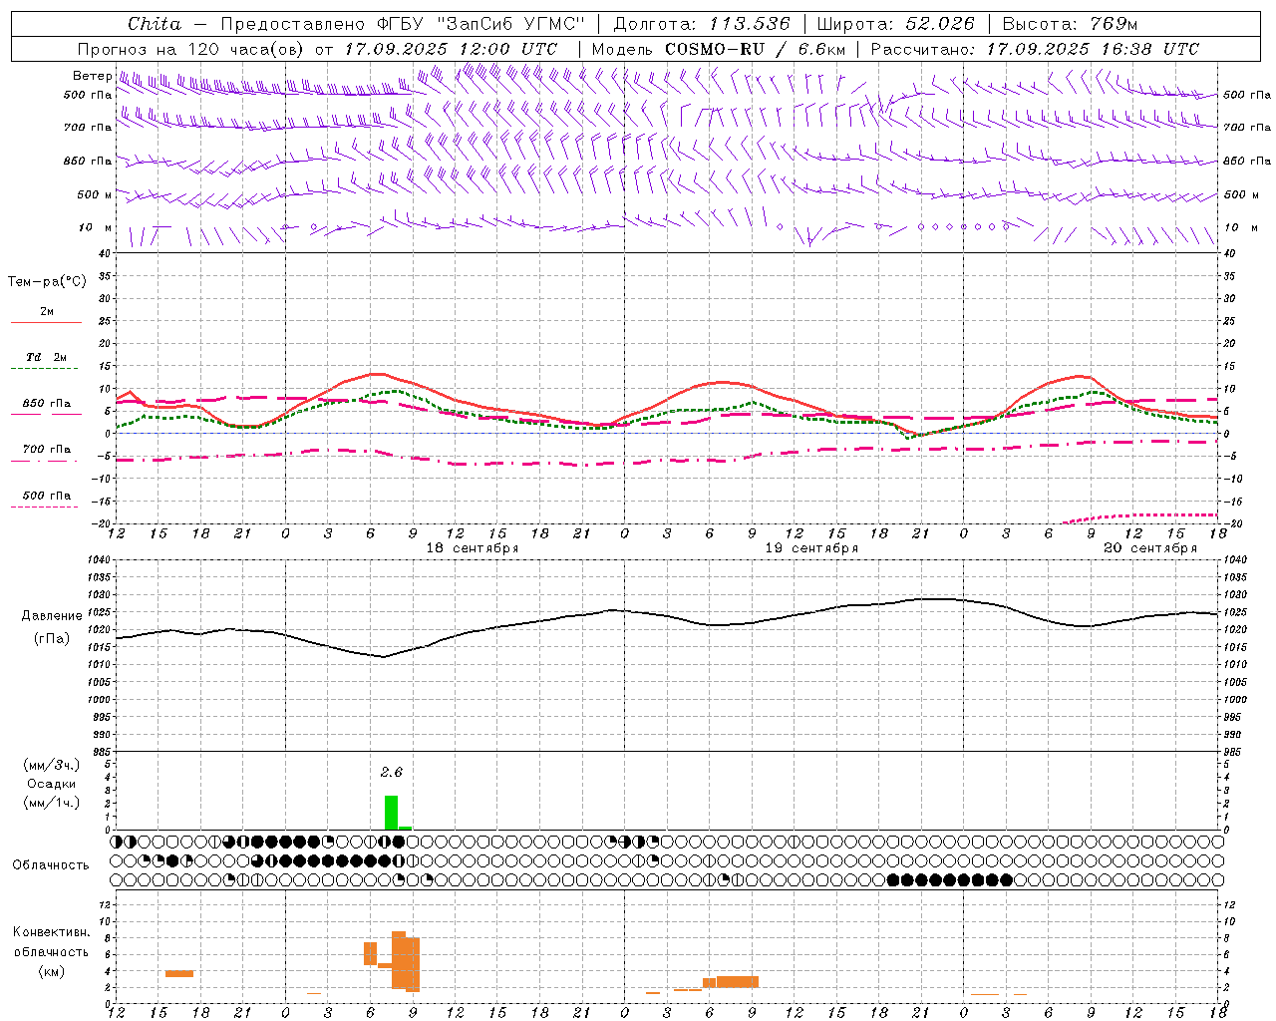Click the "Модель COSMO-RU / 6.6км" text

coord(718,49)
